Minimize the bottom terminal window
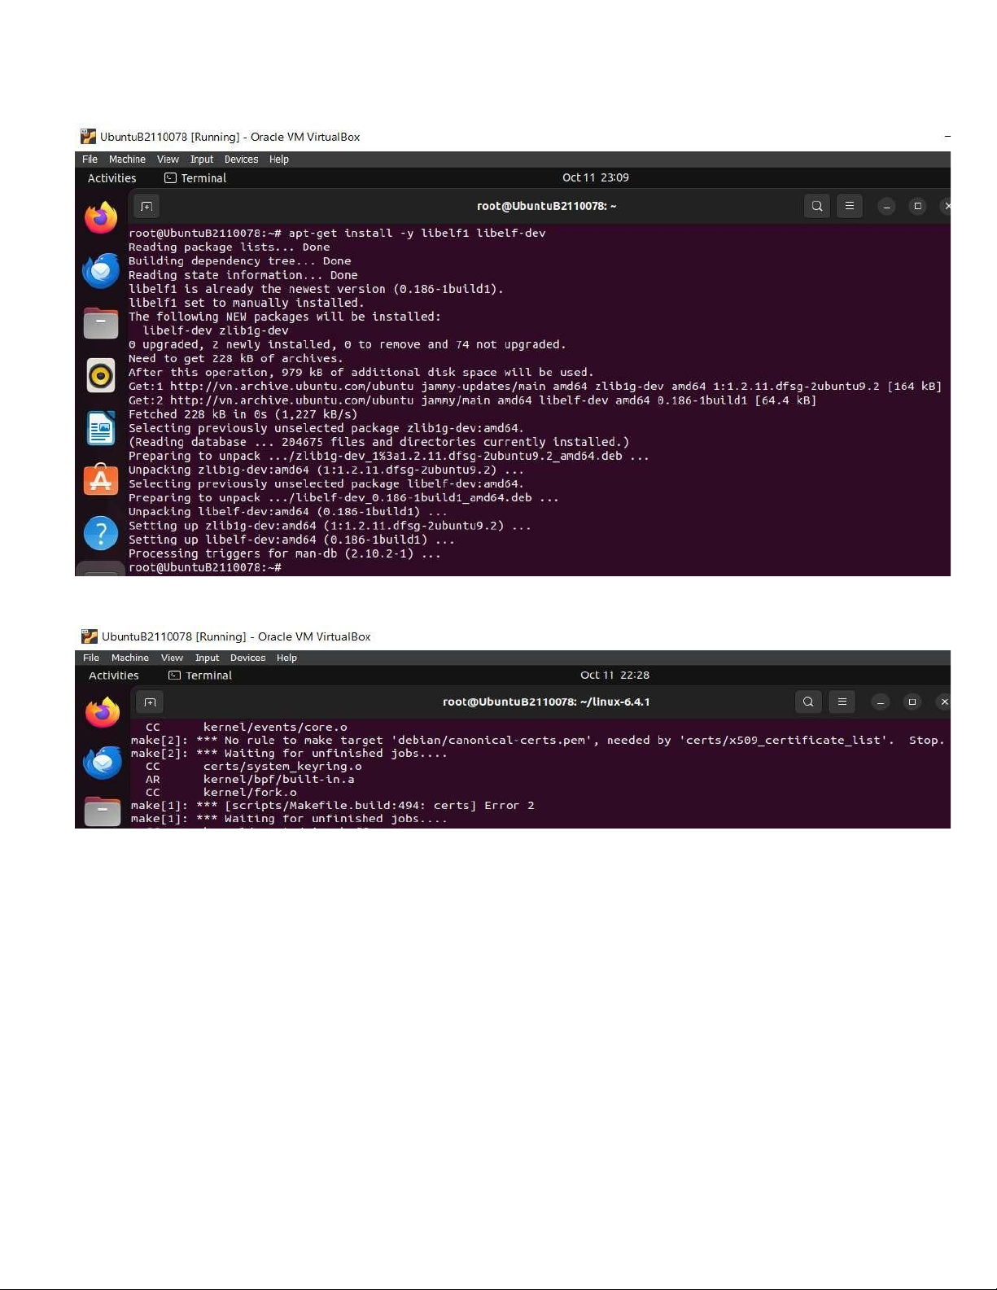Image resolution: width=997 pixels, height=1290 pixels. pos(880,702)
